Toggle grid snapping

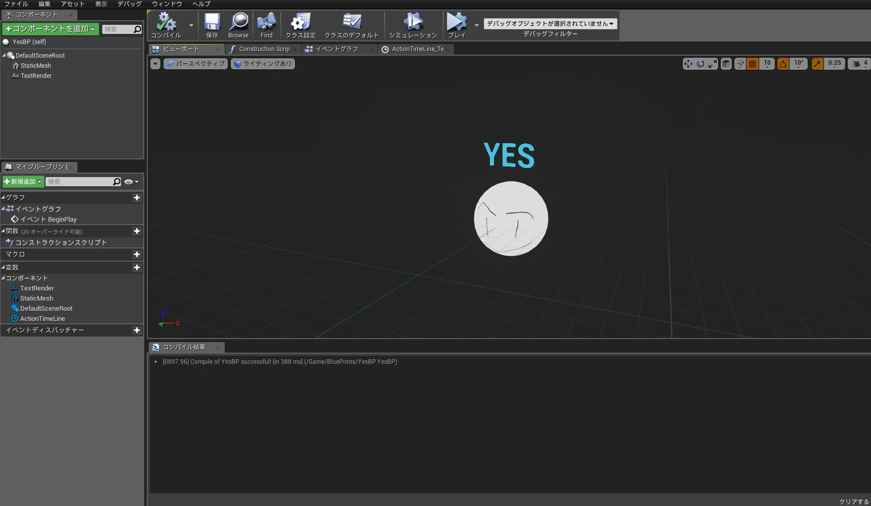coord(753,64)
